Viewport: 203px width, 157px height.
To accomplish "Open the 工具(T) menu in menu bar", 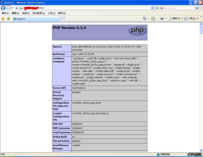I will pyautogui.click(x=51, y=13).
